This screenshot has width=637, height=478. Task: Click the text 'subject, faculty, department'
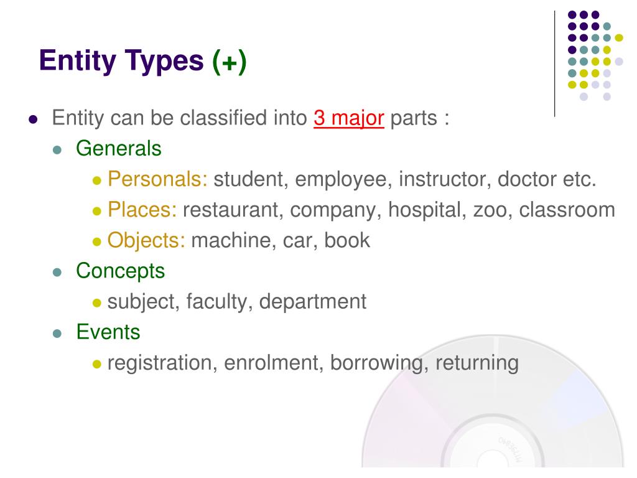click(x=237, y=302)
